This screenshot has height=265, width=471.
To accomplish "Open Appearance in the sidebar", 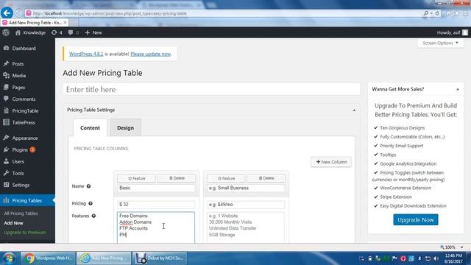I will point(25,138).
